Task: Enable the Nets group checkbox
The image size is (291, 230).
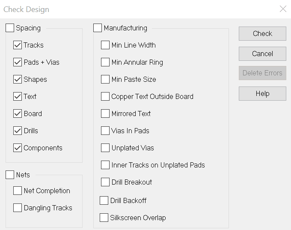Action: (x=10, y=175)
